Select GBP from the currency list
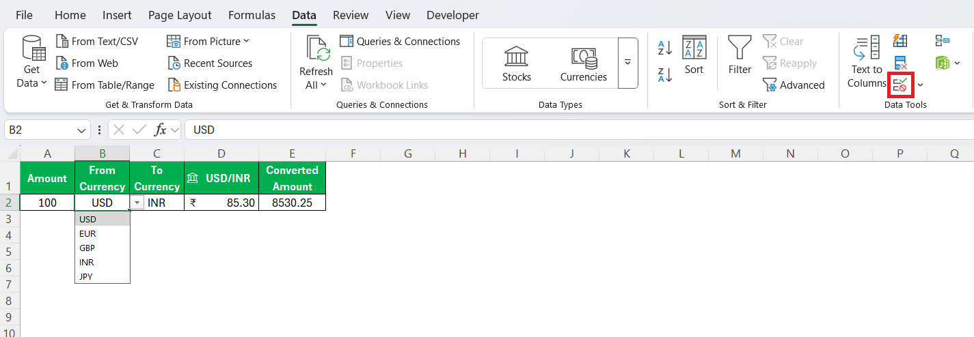Viewport: 974px width, 337px height. point(103,248)
